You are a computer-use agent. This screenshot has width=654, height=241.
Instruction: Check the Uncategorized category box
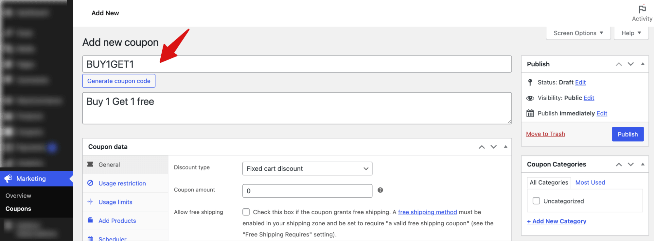coord(536,201)
